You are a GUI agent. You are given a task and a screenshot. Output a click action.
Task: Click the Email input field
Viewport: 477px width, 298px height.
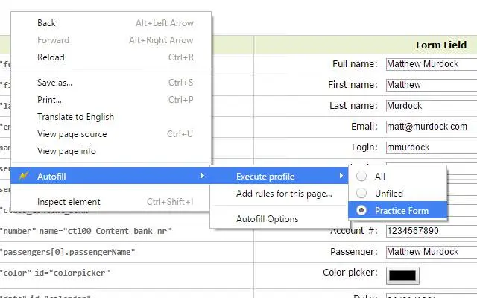tap(432, 127)
